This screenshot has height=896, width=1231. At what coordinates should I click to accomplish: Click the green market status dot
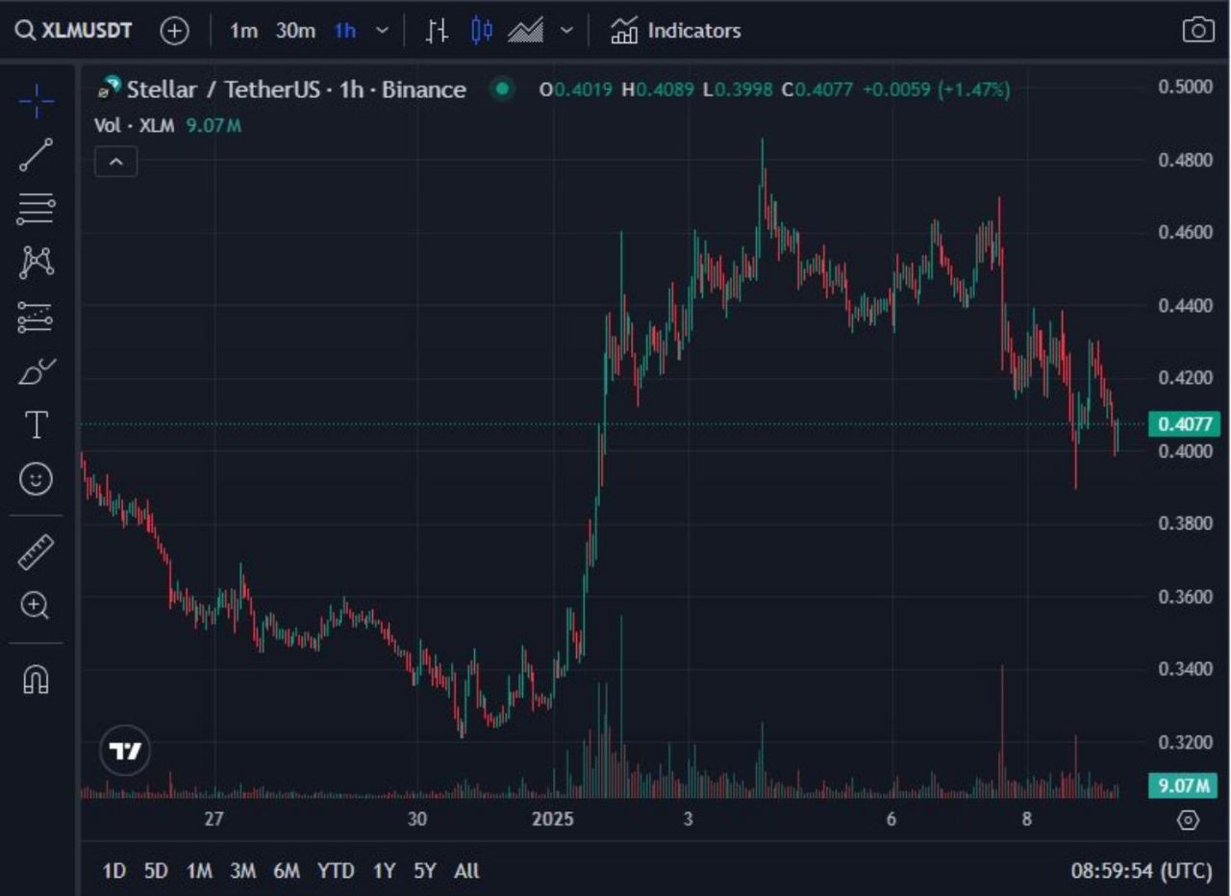[x=501, y=90]
